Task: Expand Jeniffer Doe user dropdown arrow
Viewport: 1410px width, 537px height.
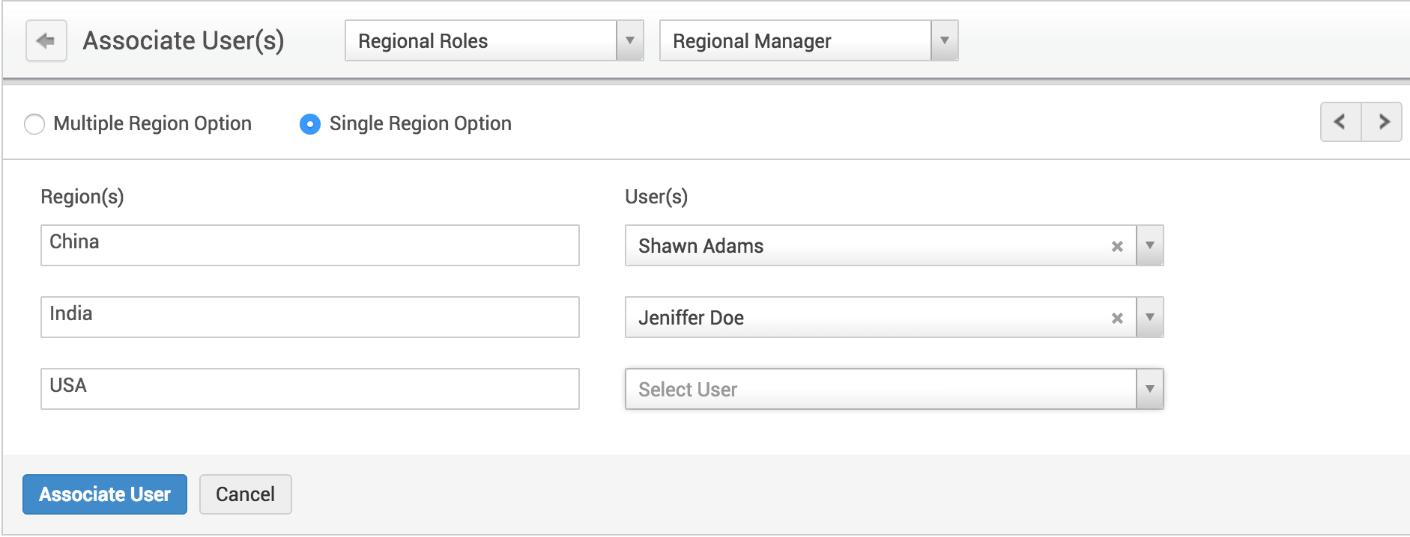Action: [x=1149, y=317]
